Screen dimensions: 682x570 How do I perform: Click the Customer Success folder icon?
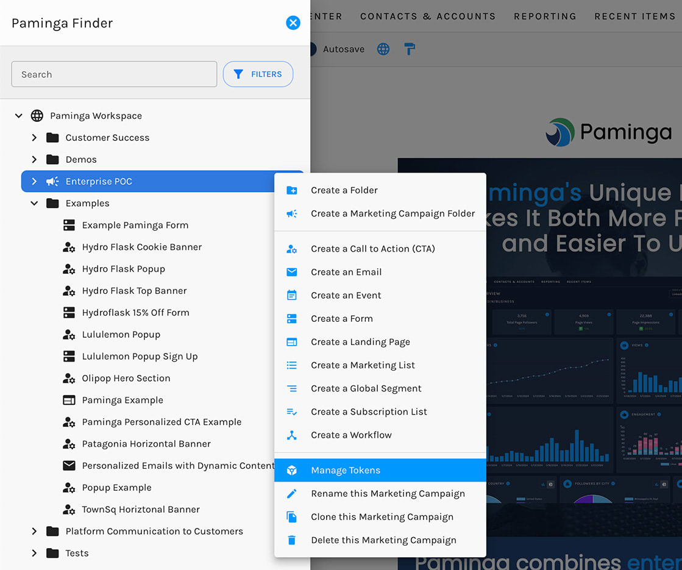tap(52, 138)
